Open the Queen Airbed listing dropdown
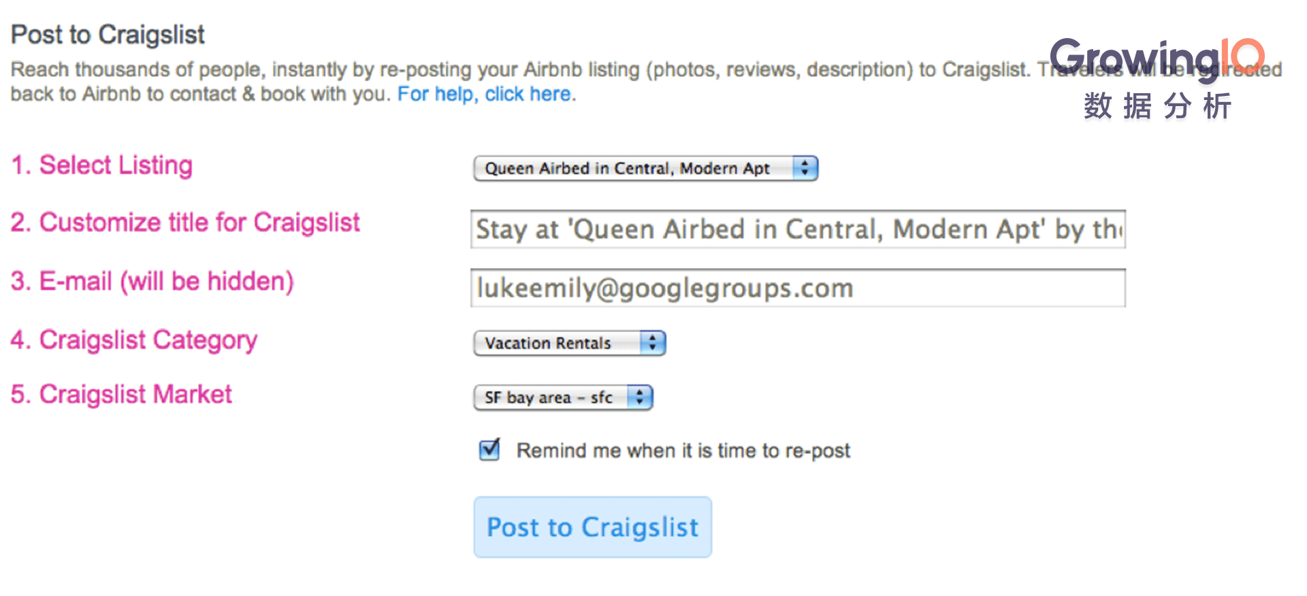 [x=645, y=168]
